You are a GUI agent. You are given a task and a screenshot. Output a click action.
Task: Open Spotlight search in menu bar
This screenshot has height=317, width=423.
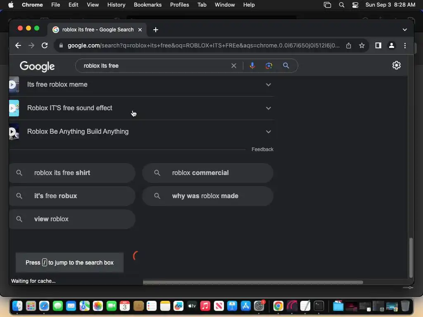tap(342, 5)
